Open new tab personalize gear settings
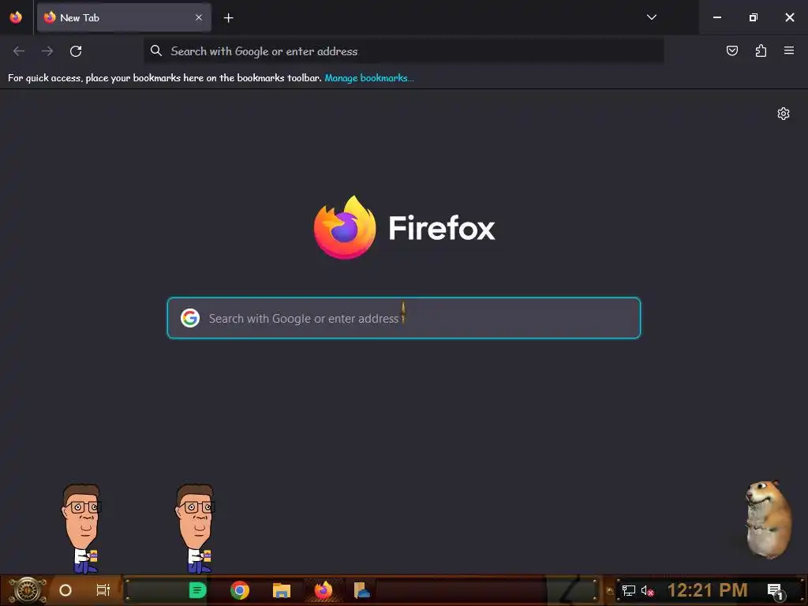The image size is (808, 606). [x=784, y=114]
